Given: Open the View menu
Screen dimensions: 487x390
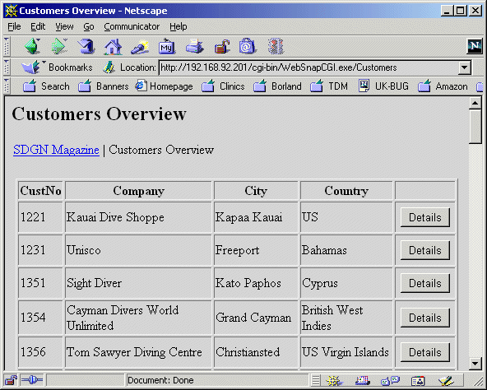Looking at the screenshot, I should (x=64, y=26).
